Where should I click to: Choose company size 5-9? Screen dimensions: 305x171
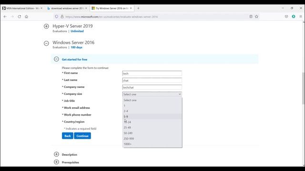pos(152,116)
